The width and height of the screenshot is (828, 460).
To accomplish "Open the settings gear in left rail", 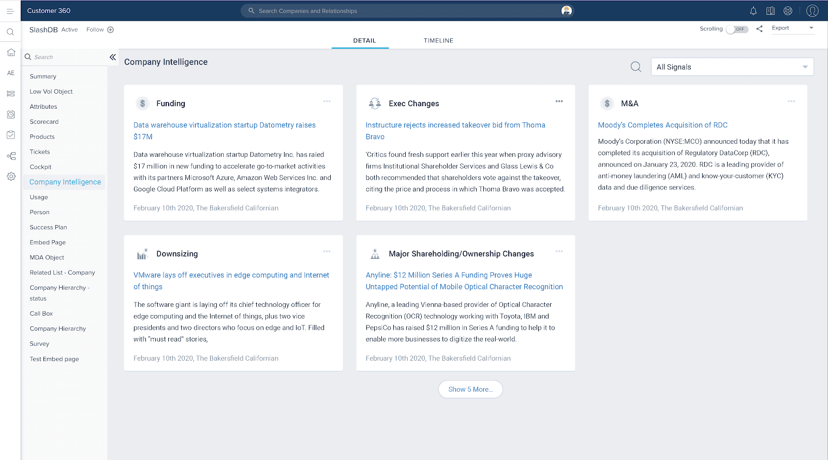I will point(11,176).
